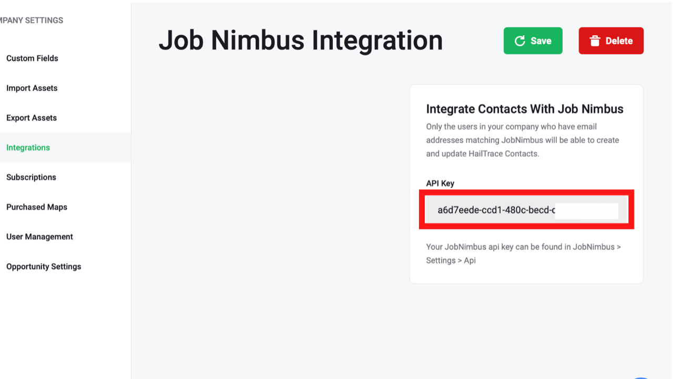Select Opportunity Settings
This screenshot has height=379, width=673.
click(x=43, y=267)
